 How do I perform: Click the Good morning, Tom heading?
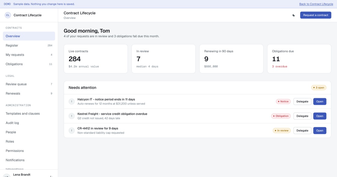coord(87,31)
